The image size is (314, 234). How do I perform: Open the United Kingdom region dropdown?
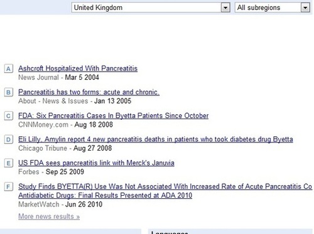pos(151,8)
